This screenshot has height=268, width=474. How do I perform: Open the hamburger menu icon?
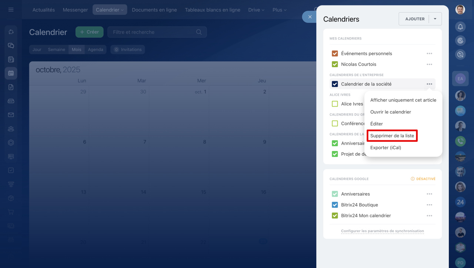[11, 10]
